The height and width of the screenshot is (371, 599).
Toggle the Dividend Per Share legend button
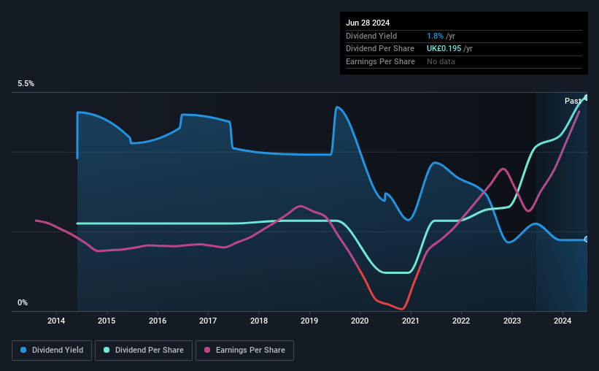[144, 351]
